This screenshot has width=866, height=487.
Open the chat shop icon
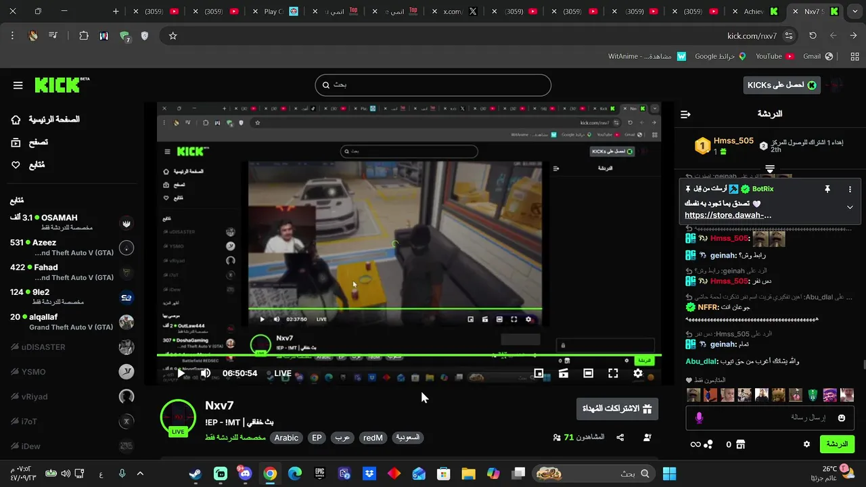tap(740, 444)
